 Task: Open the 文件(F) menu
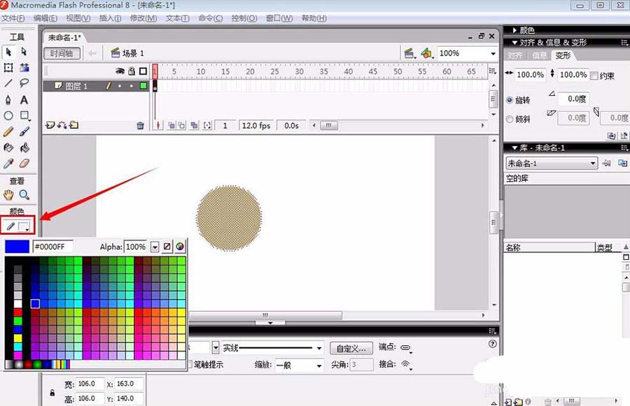(13, 18)
